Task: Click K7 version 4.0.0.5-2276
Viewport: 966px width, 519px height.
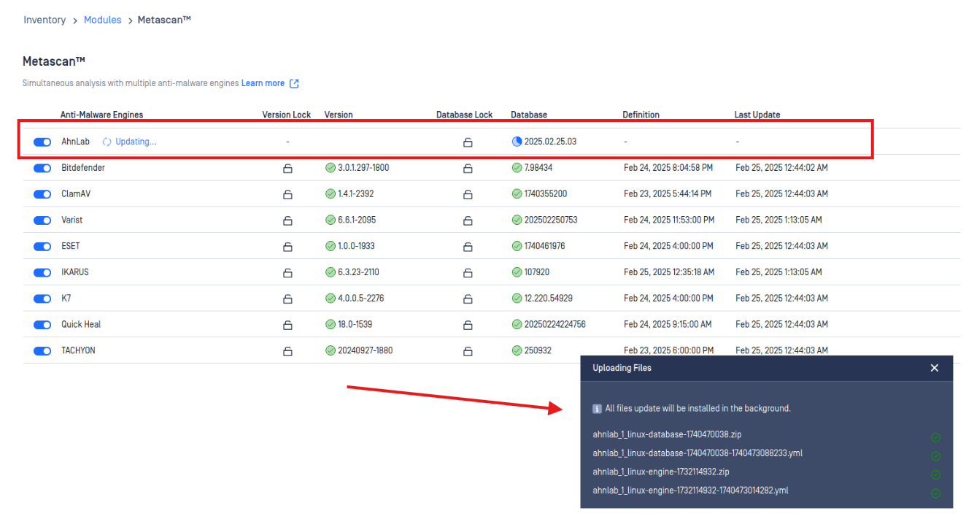Action: tap(361, 298)
